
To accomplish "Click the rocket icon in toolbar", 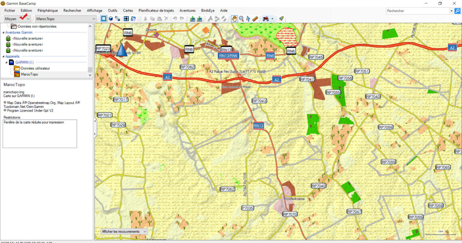I will coord(281,19).
